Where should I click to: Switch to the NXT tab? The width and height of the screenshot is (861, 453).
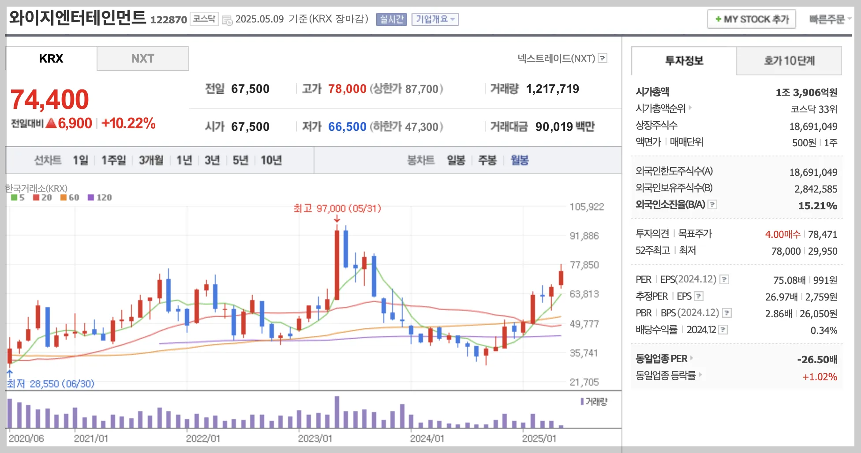click(143, 59)
